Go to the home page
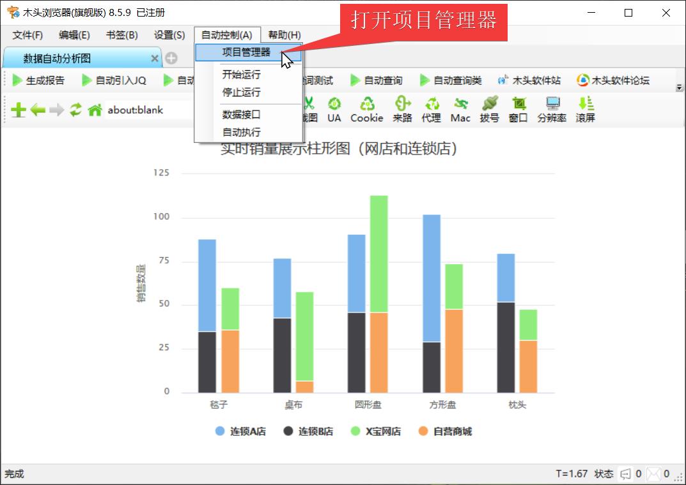The height and width of the screenshot is (485, 686). click(x=95, y=109)
